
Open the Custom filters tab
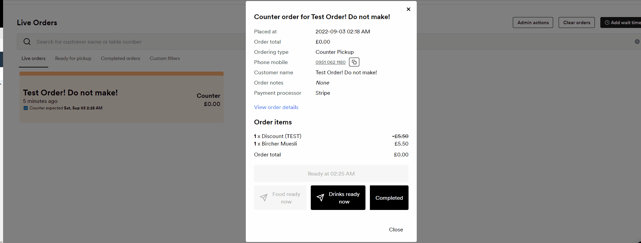(x=164, y=58)
